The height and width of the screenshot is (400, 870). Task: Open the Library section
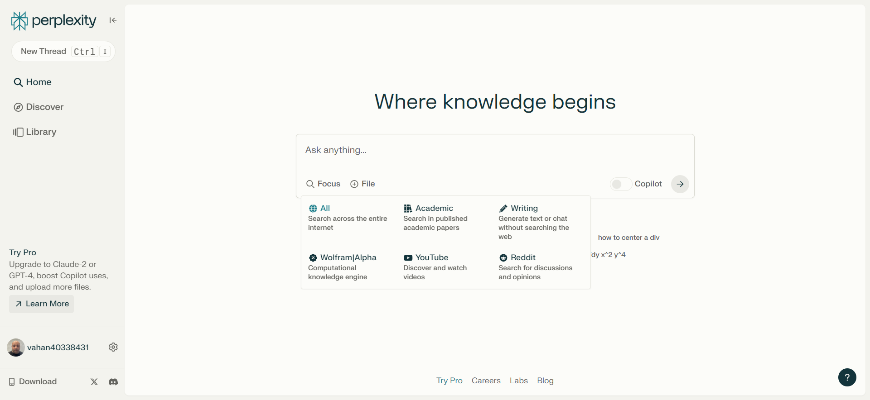point(35,132)
